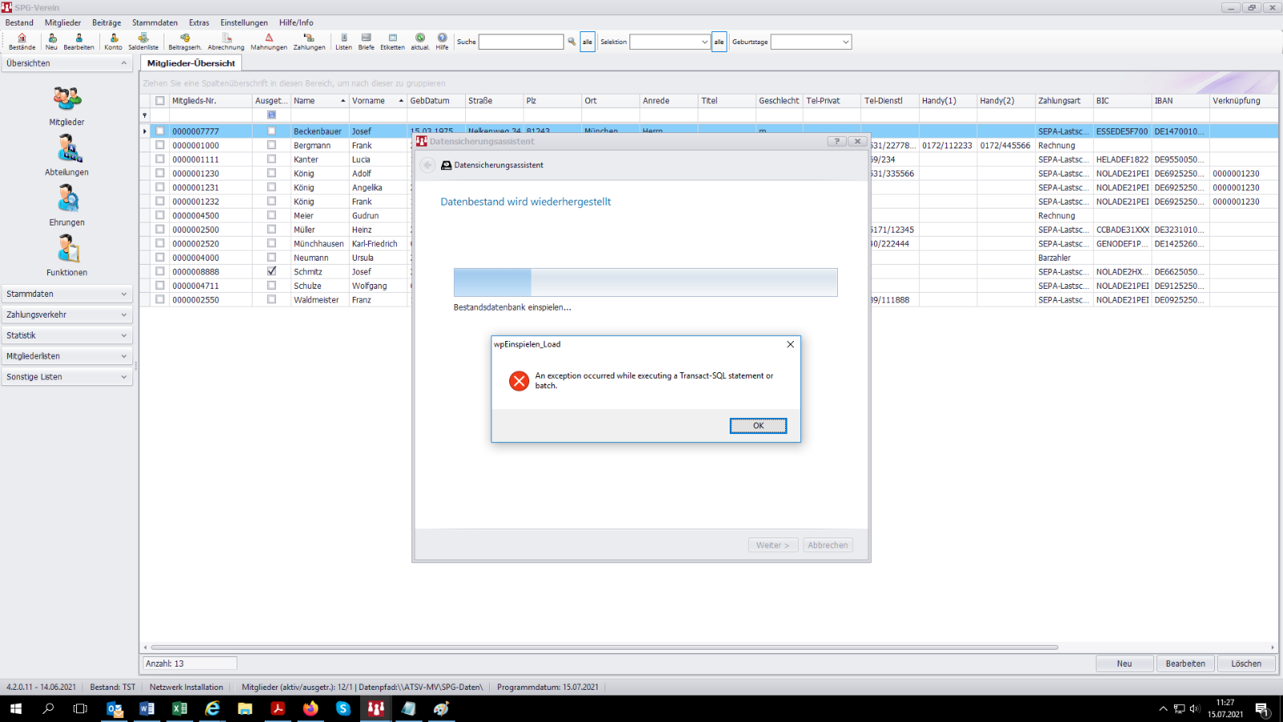Open the Stammdaten menu
Image resolution: width=1283 pixels, height=722 pixels.
click(x=155, y=22)
